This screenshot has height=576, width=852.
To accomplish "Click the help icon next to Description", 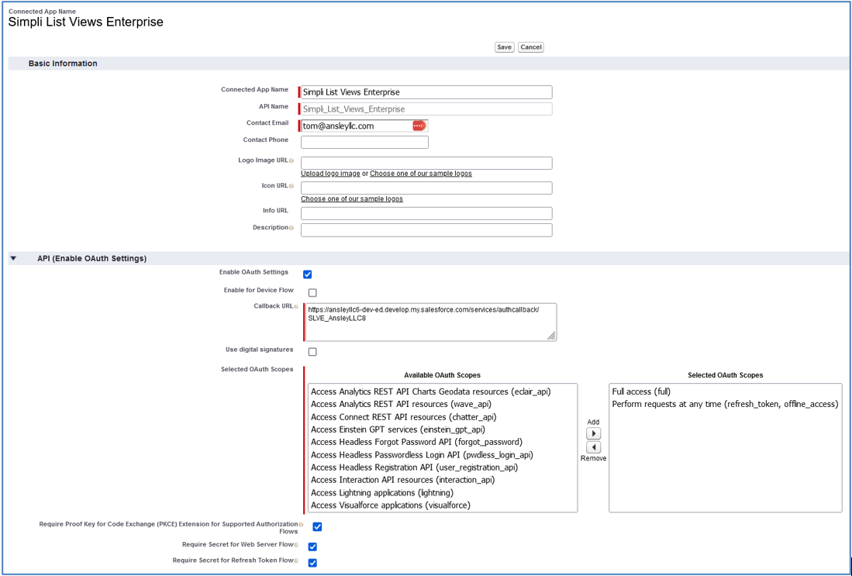I will 291,228.
